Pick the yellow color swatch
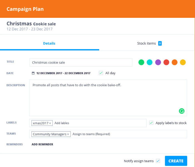 point(183,62)
